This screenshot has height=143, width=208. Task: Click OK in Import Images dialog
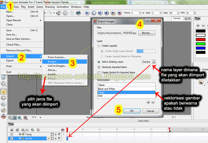point(132,111)
